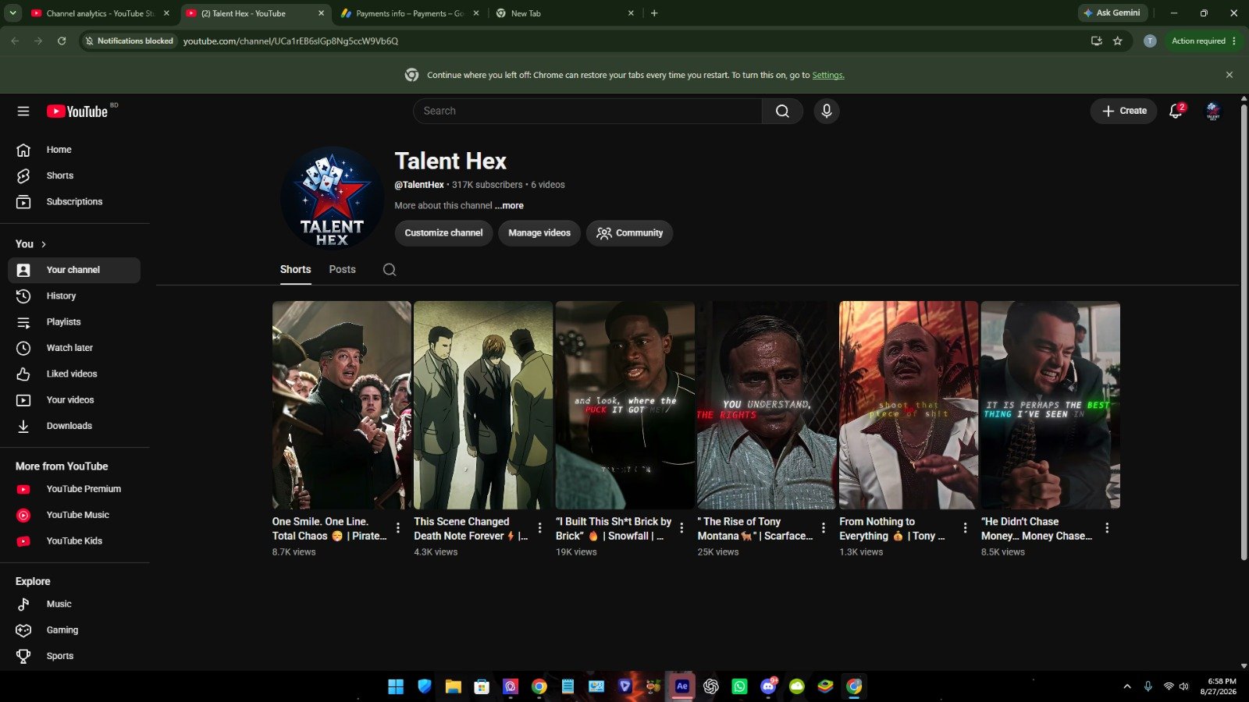Dismiss the Chrome restore tabs banner
Image resolution: width=1249 pixels, height=702 pixels.
point(1229,75)
